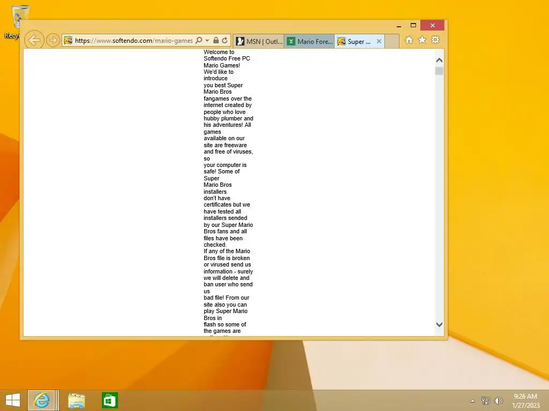The height and width of the screenshot is (411, 549).
Task: View the security lock icon report
Action: coord(216,40)
